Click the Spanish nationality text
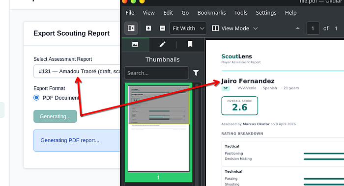 pyautogui.click(x=270, y=88)
